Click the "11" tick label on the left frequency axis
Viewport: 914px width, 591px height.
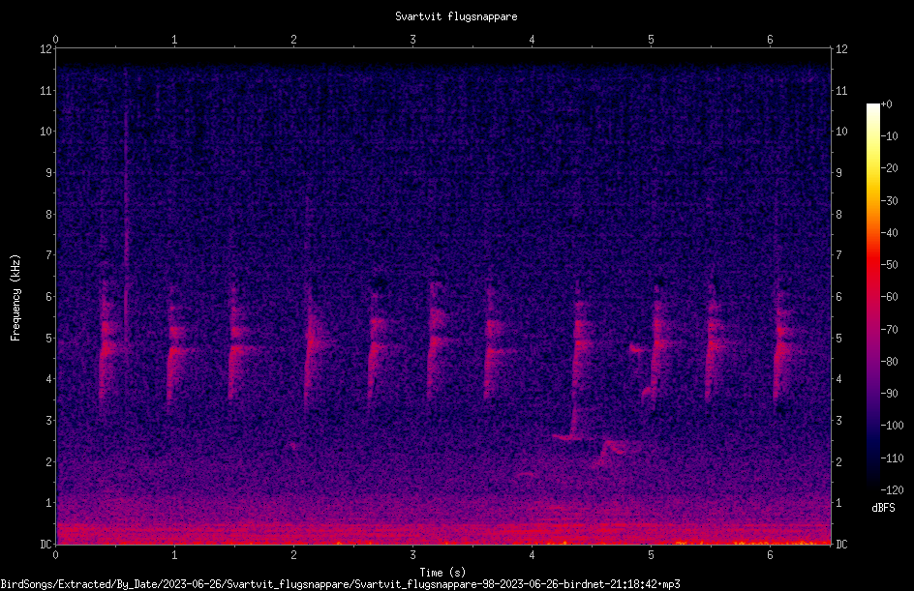[46, 90]
